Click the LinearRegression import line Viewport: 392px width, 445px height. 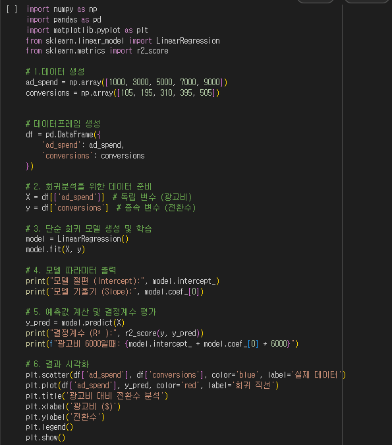123,40
